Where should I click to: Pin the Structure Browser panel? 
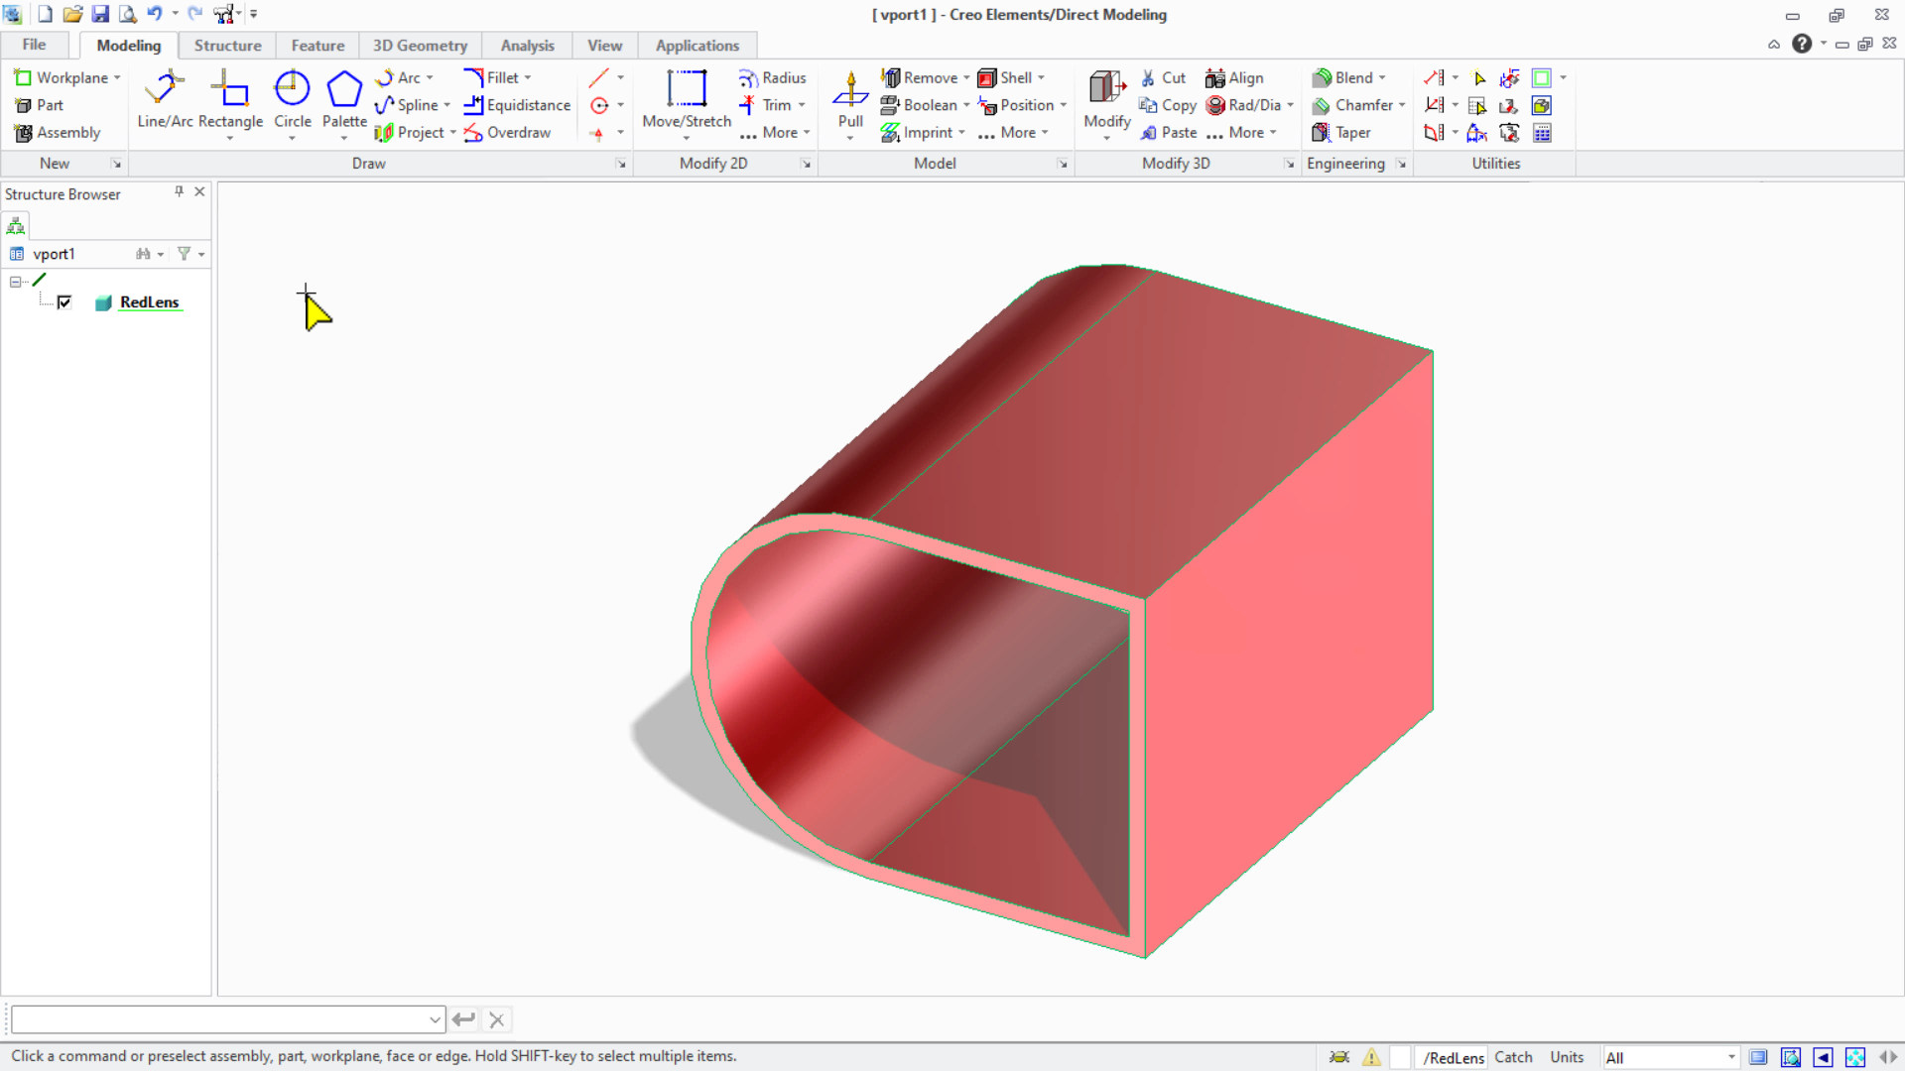179,191
